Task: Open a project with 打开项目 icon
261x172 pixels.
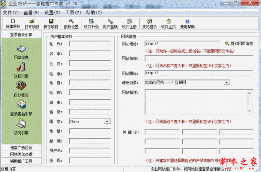Action: tap(32, 21)
